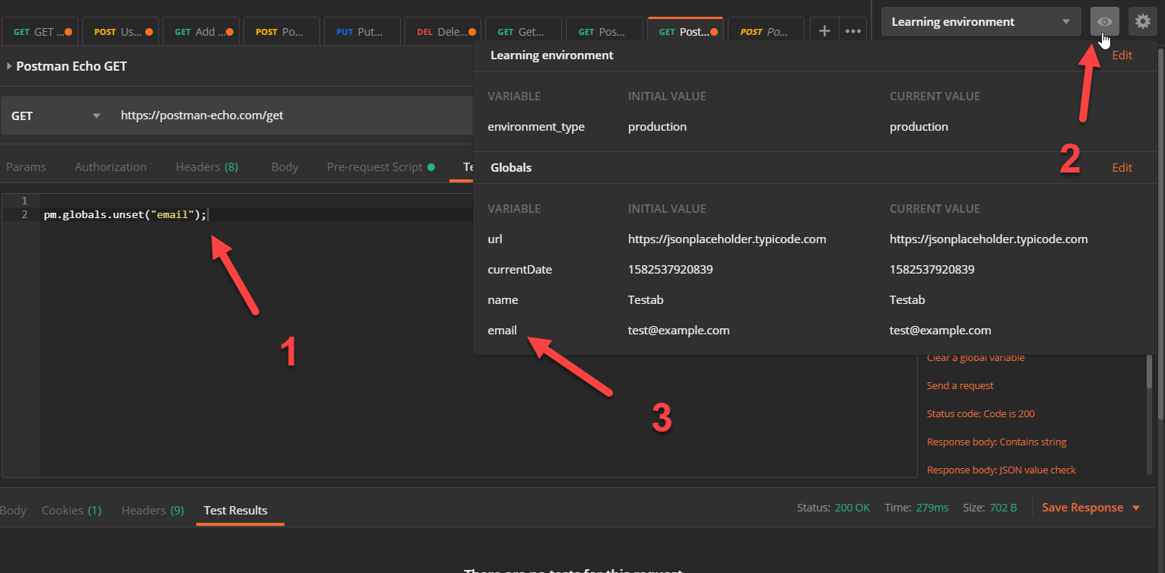Click initial value 1582537920839 of currentDate
1165x573 pixels.
671,269
